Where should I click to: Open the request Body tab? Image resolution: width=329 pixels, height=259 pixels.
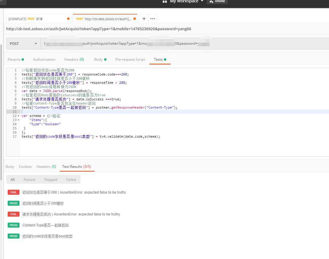[100, 59]
